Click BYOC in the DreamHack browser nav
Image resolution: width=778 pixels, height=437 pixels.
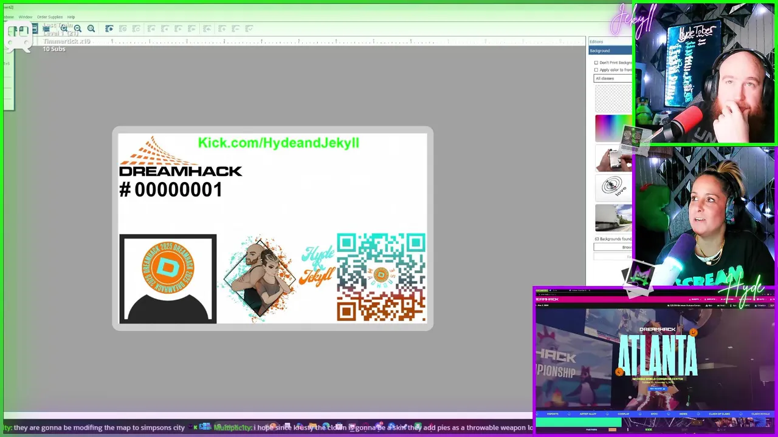[x=654, y=414]
